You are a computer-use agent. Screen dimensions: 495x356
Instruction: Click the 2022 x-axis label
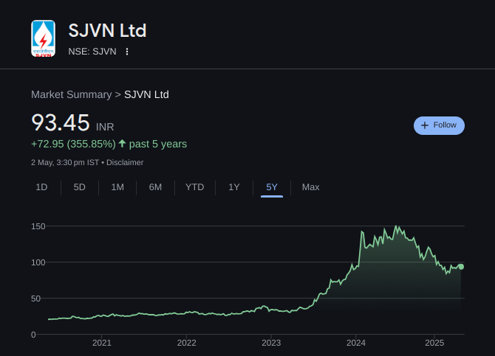[x=187, y=343]
